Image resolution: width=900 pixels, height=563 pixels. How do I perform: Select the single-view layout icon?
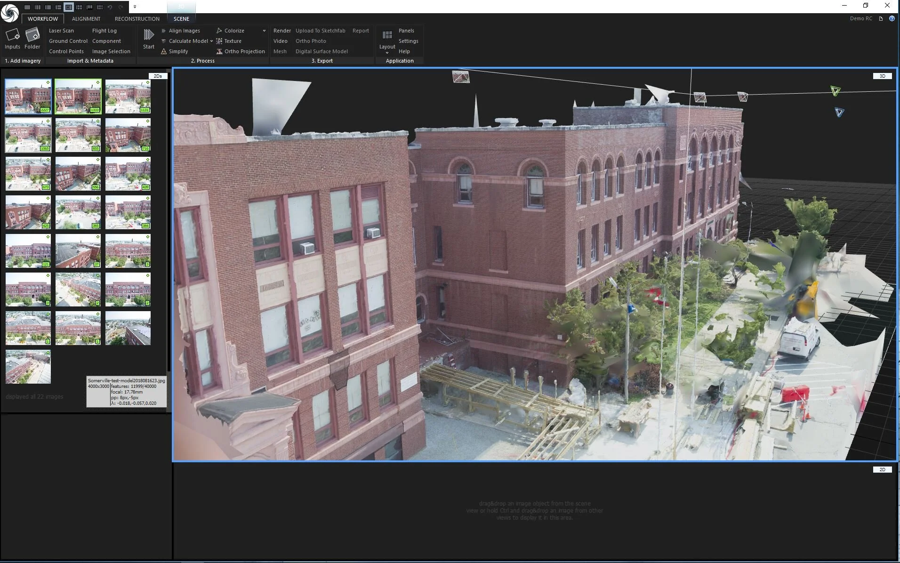(x=27, y=7)
